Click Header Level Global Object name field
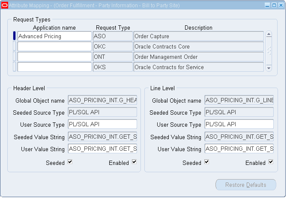The width and height of the screenshot is (287, 198). click(102, 100)
